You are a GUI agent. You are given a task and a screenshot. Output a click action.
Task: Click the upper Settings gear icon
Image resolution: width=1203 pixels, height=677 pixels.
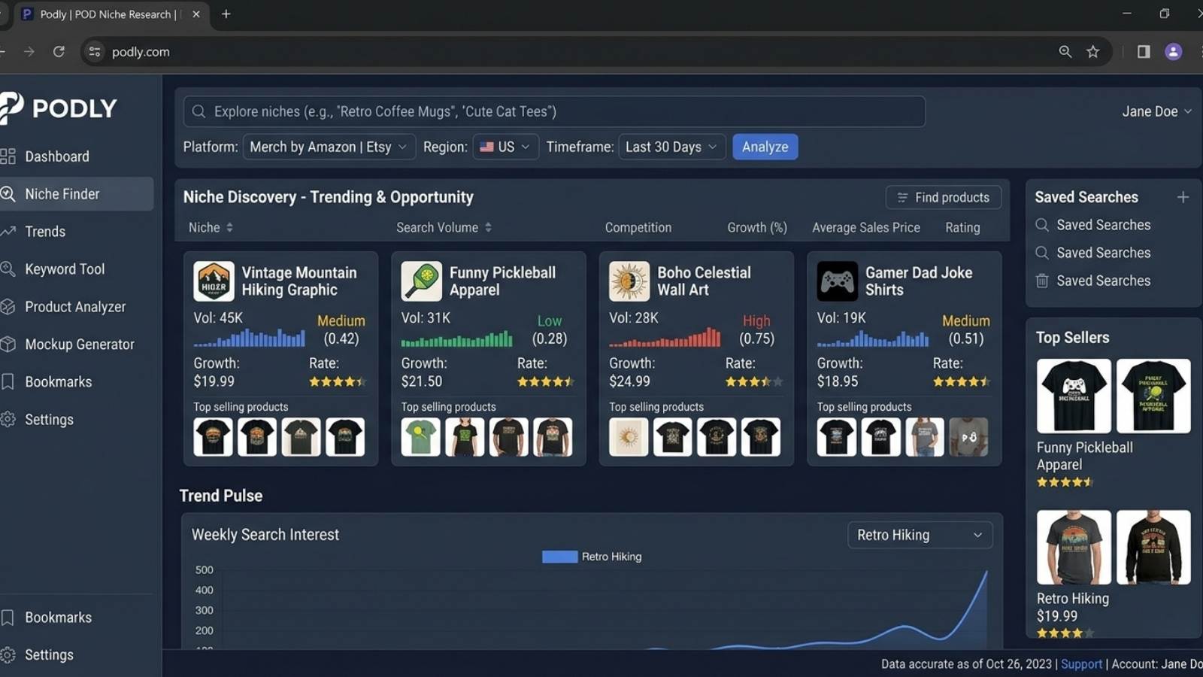point(8,419)
